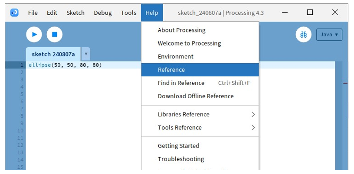Select the sketch_240807a tab
The width and height of the screenshot is (354, 174).
[x=53, y=54]
